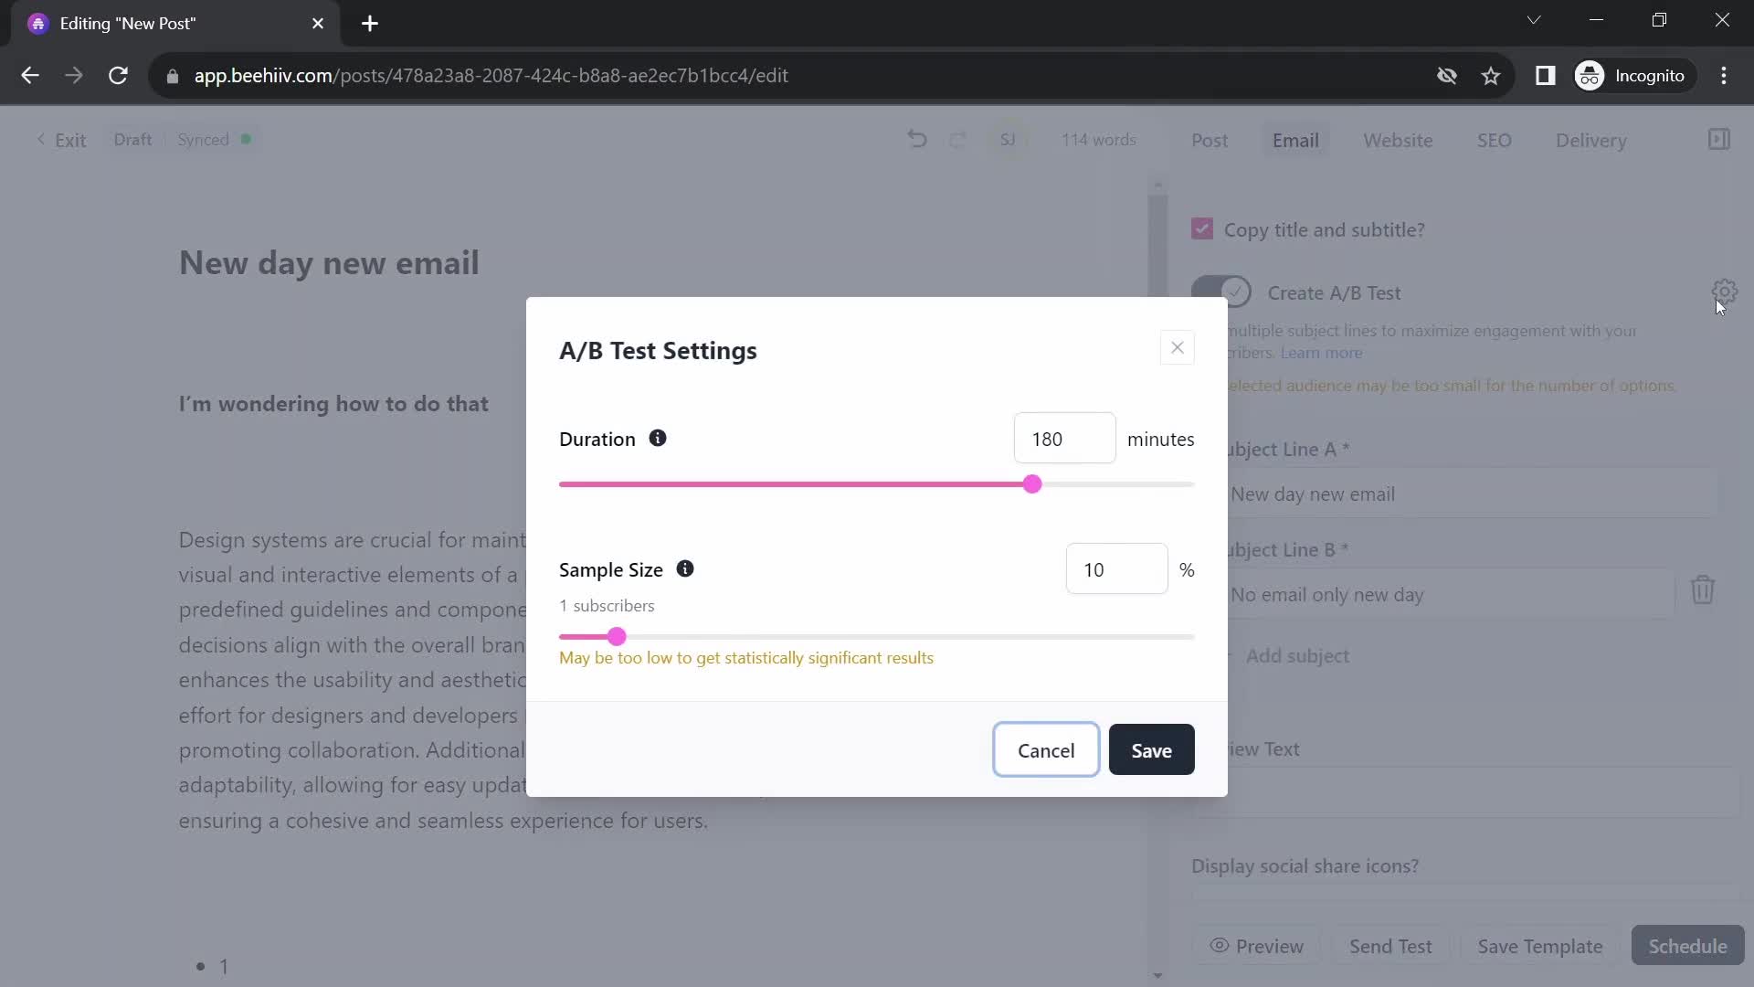Reload the browser page

tap(118, 76)
